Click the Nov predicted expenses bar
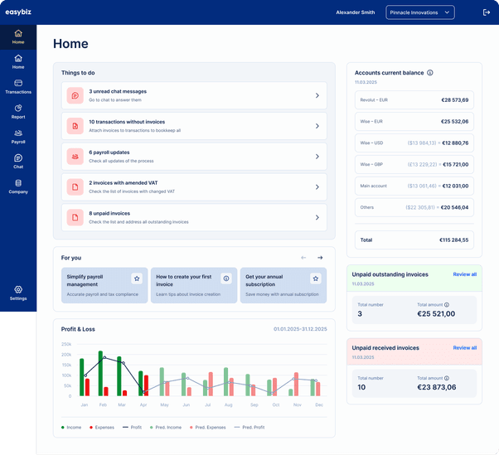This screenshot has width=499, height=455. (x=296, y=385)
